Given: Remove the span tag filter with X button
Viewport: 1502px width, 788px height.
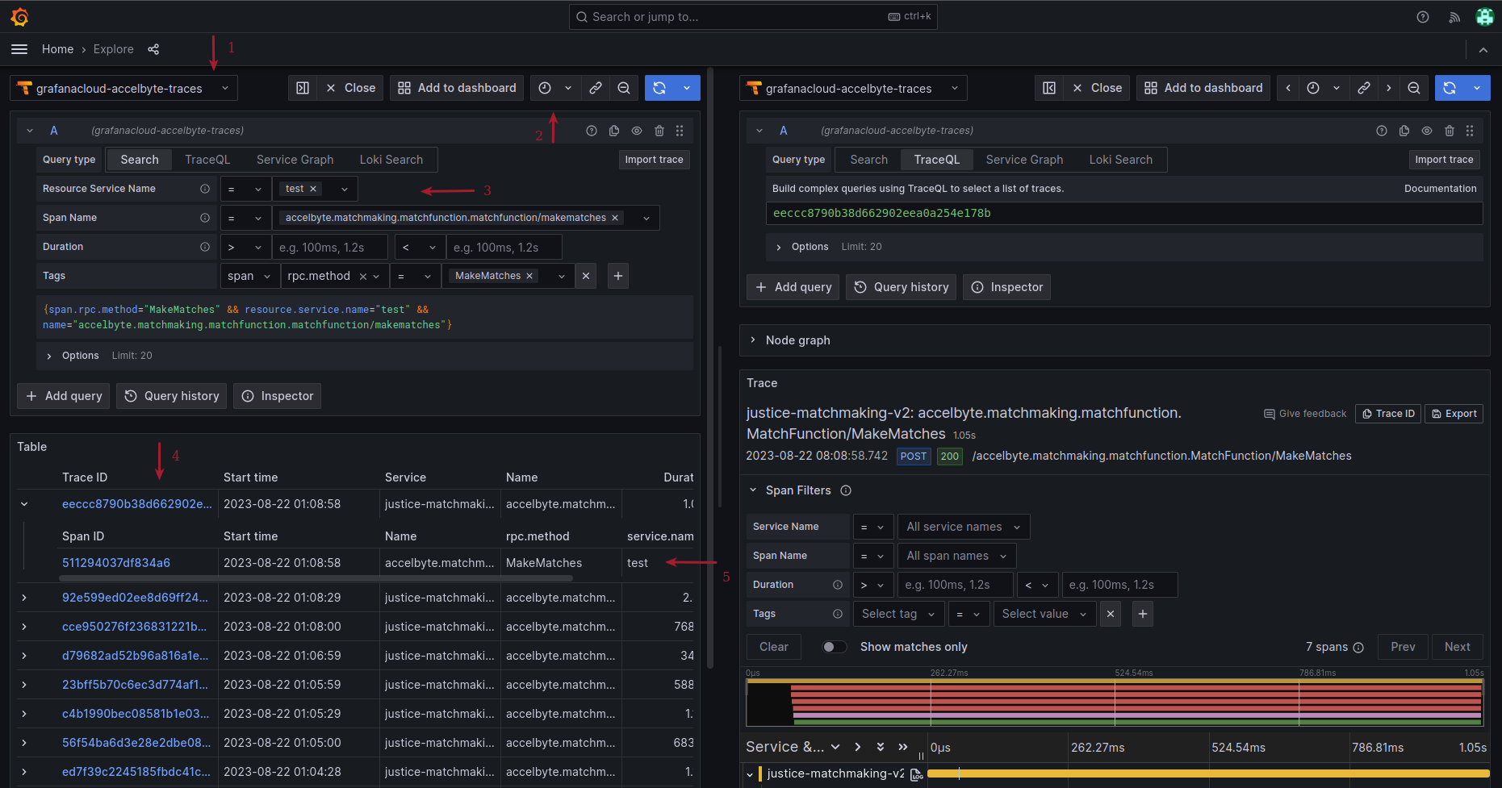Looking at the screenshot, I should tap(1111, 614).
